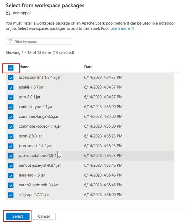This screenshot has height=223, width=185.
Task: Uncheck content-type-2.1.jar checkbox
Action: pyautogui.click(x=11, y=107)
